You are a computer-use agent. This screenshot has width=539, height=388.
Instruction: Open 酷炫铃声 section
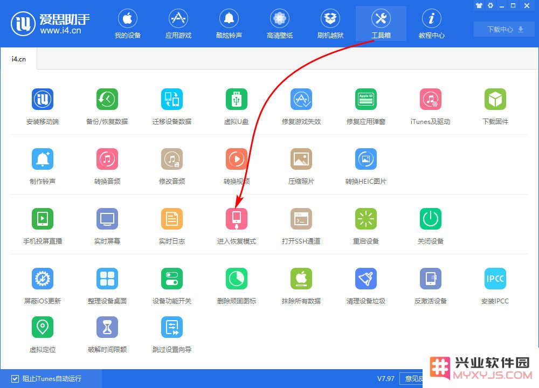[229, 24]
